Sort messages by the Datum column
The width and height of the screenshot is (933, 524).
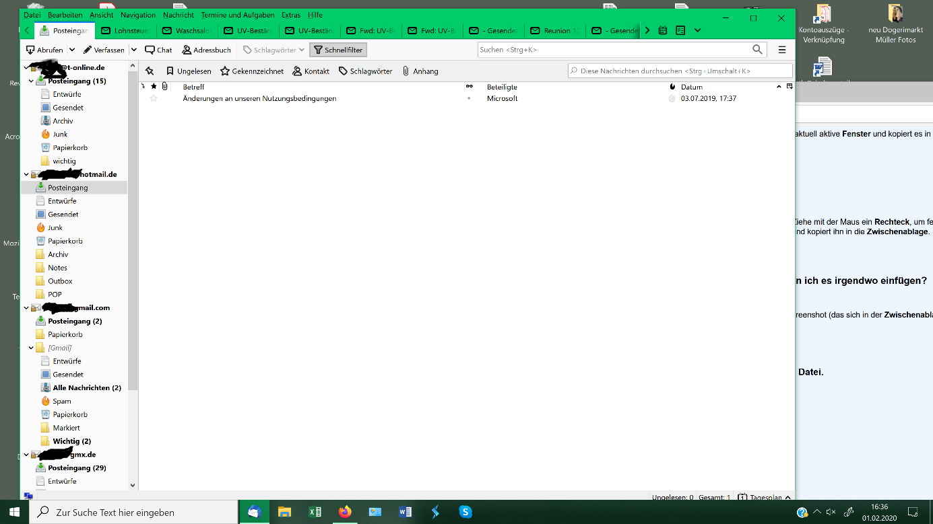coord(692,87)
